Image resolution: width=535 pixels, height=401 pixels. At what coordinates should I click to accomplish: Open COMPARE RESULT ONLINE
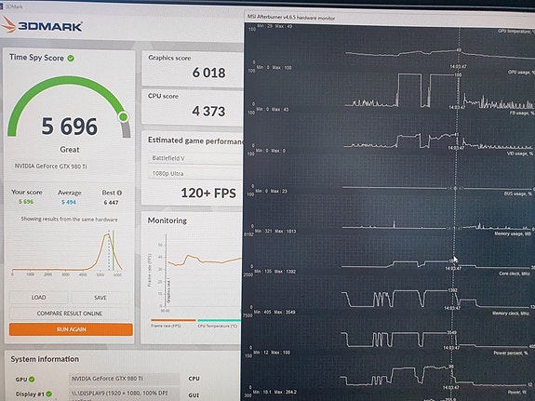[69, 313]
